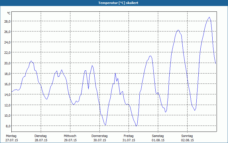Click the 28,0 y-axis label

(7, 21)
